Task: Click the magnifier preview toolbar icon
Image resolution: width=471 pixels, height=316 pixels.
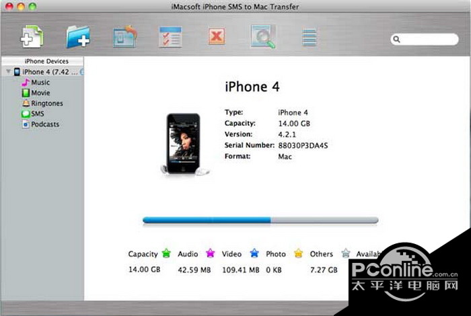Action: [263, 36]
